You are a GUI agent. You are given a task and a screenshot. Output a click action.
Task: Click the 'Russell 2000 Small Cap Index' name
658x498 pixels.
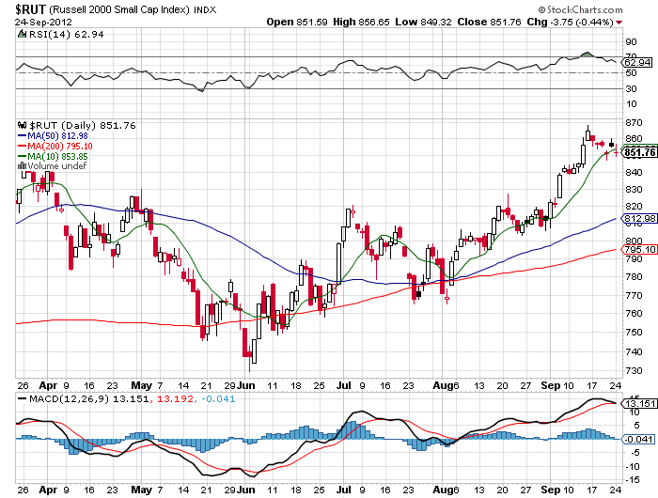point(119,9)
